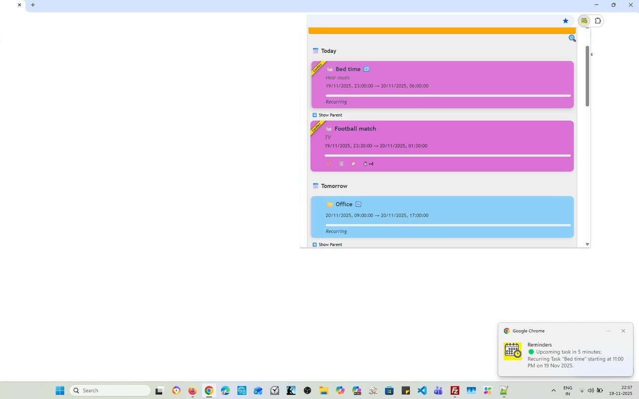This screenshot has width=639, height=399.
Task: Click the Bed time progress bar
Action: pyautogui.click(x=448, y=95)
